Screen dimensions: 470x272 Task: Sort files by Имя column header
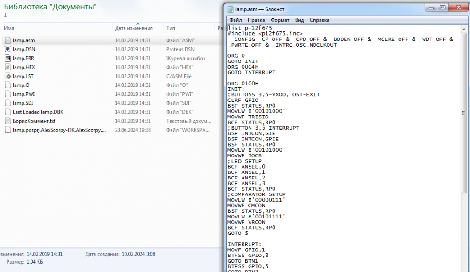click(x=9, y=28)
